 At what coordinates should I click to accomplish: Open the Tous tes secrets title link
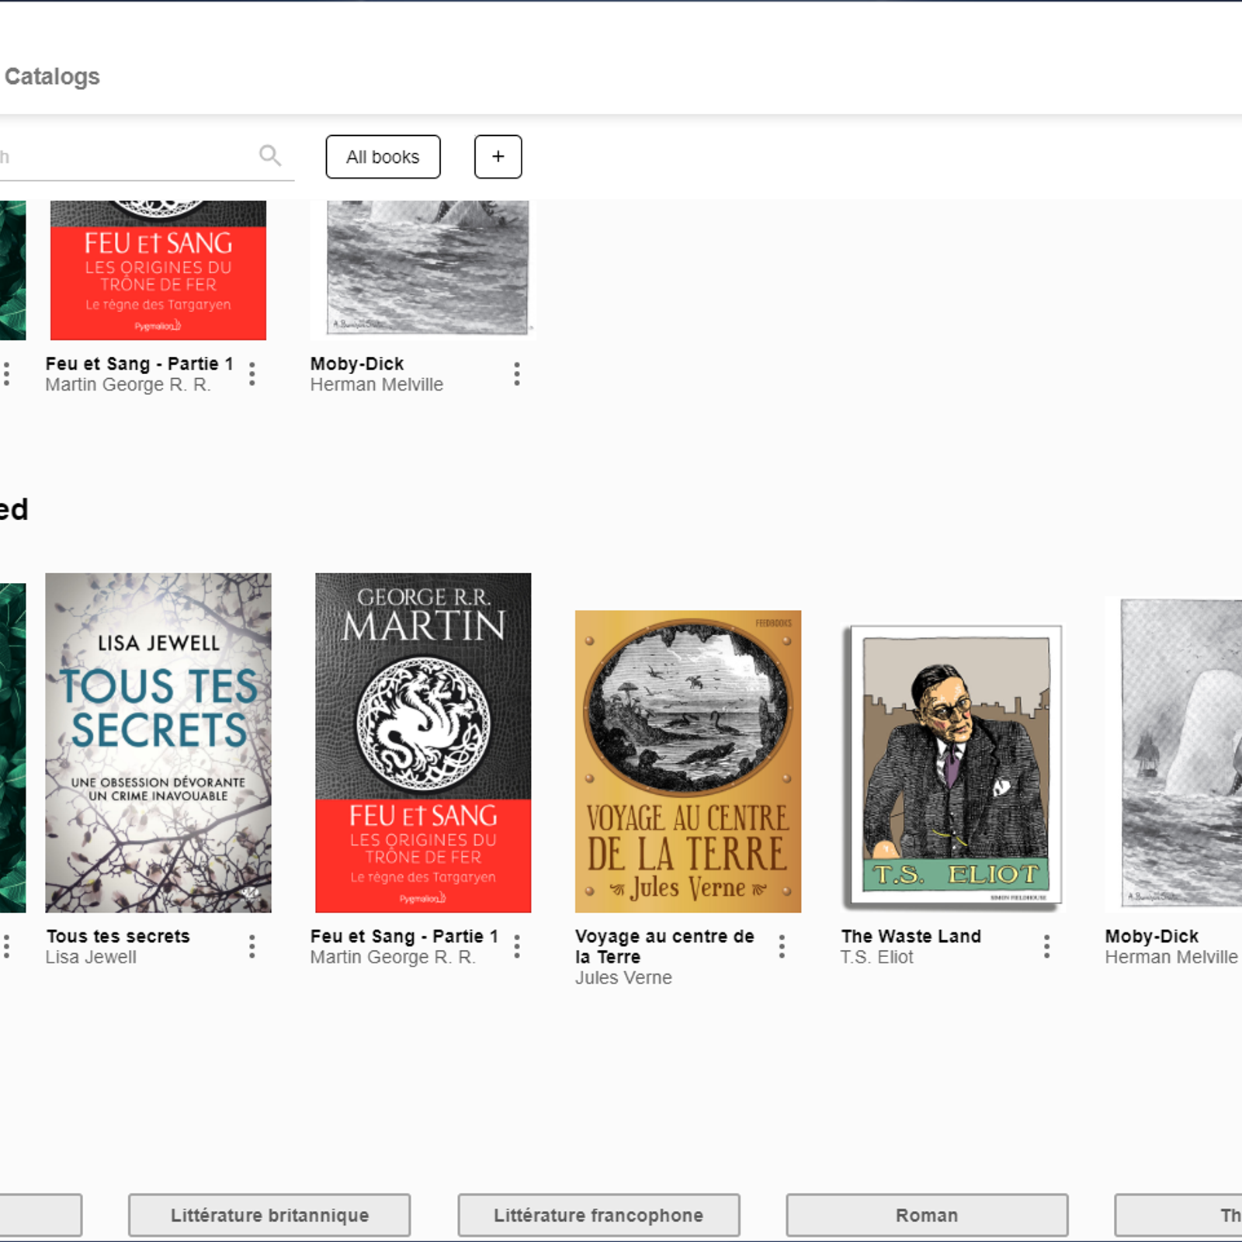click(x=117, y=936)
